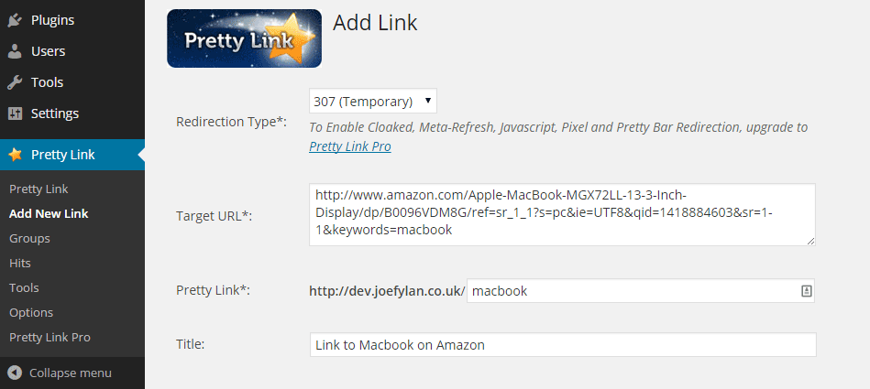Open the Groups submenu item
Viewport: 870px width, 389px height.
click(x=29, y=238)
